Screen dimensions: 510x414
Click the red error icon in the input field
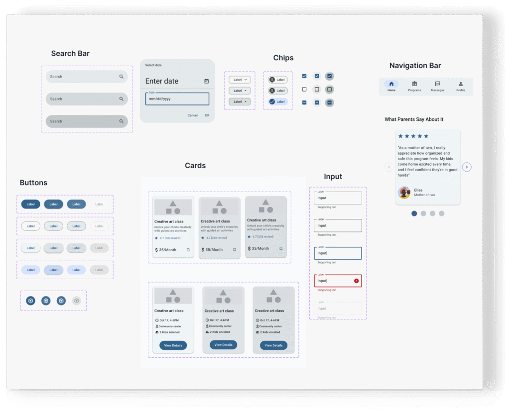tap(356, 281)
